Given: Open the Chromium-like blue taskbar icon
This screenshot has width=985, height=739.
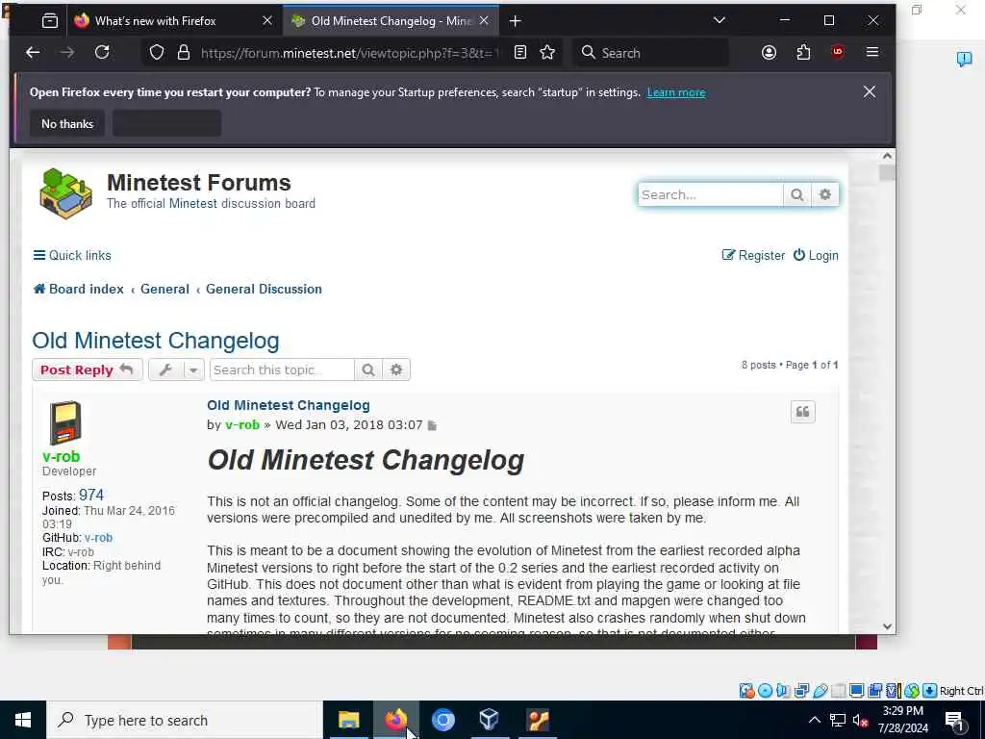Looking at the screenshot, I should pyautogui.click(x=442, y=720).
